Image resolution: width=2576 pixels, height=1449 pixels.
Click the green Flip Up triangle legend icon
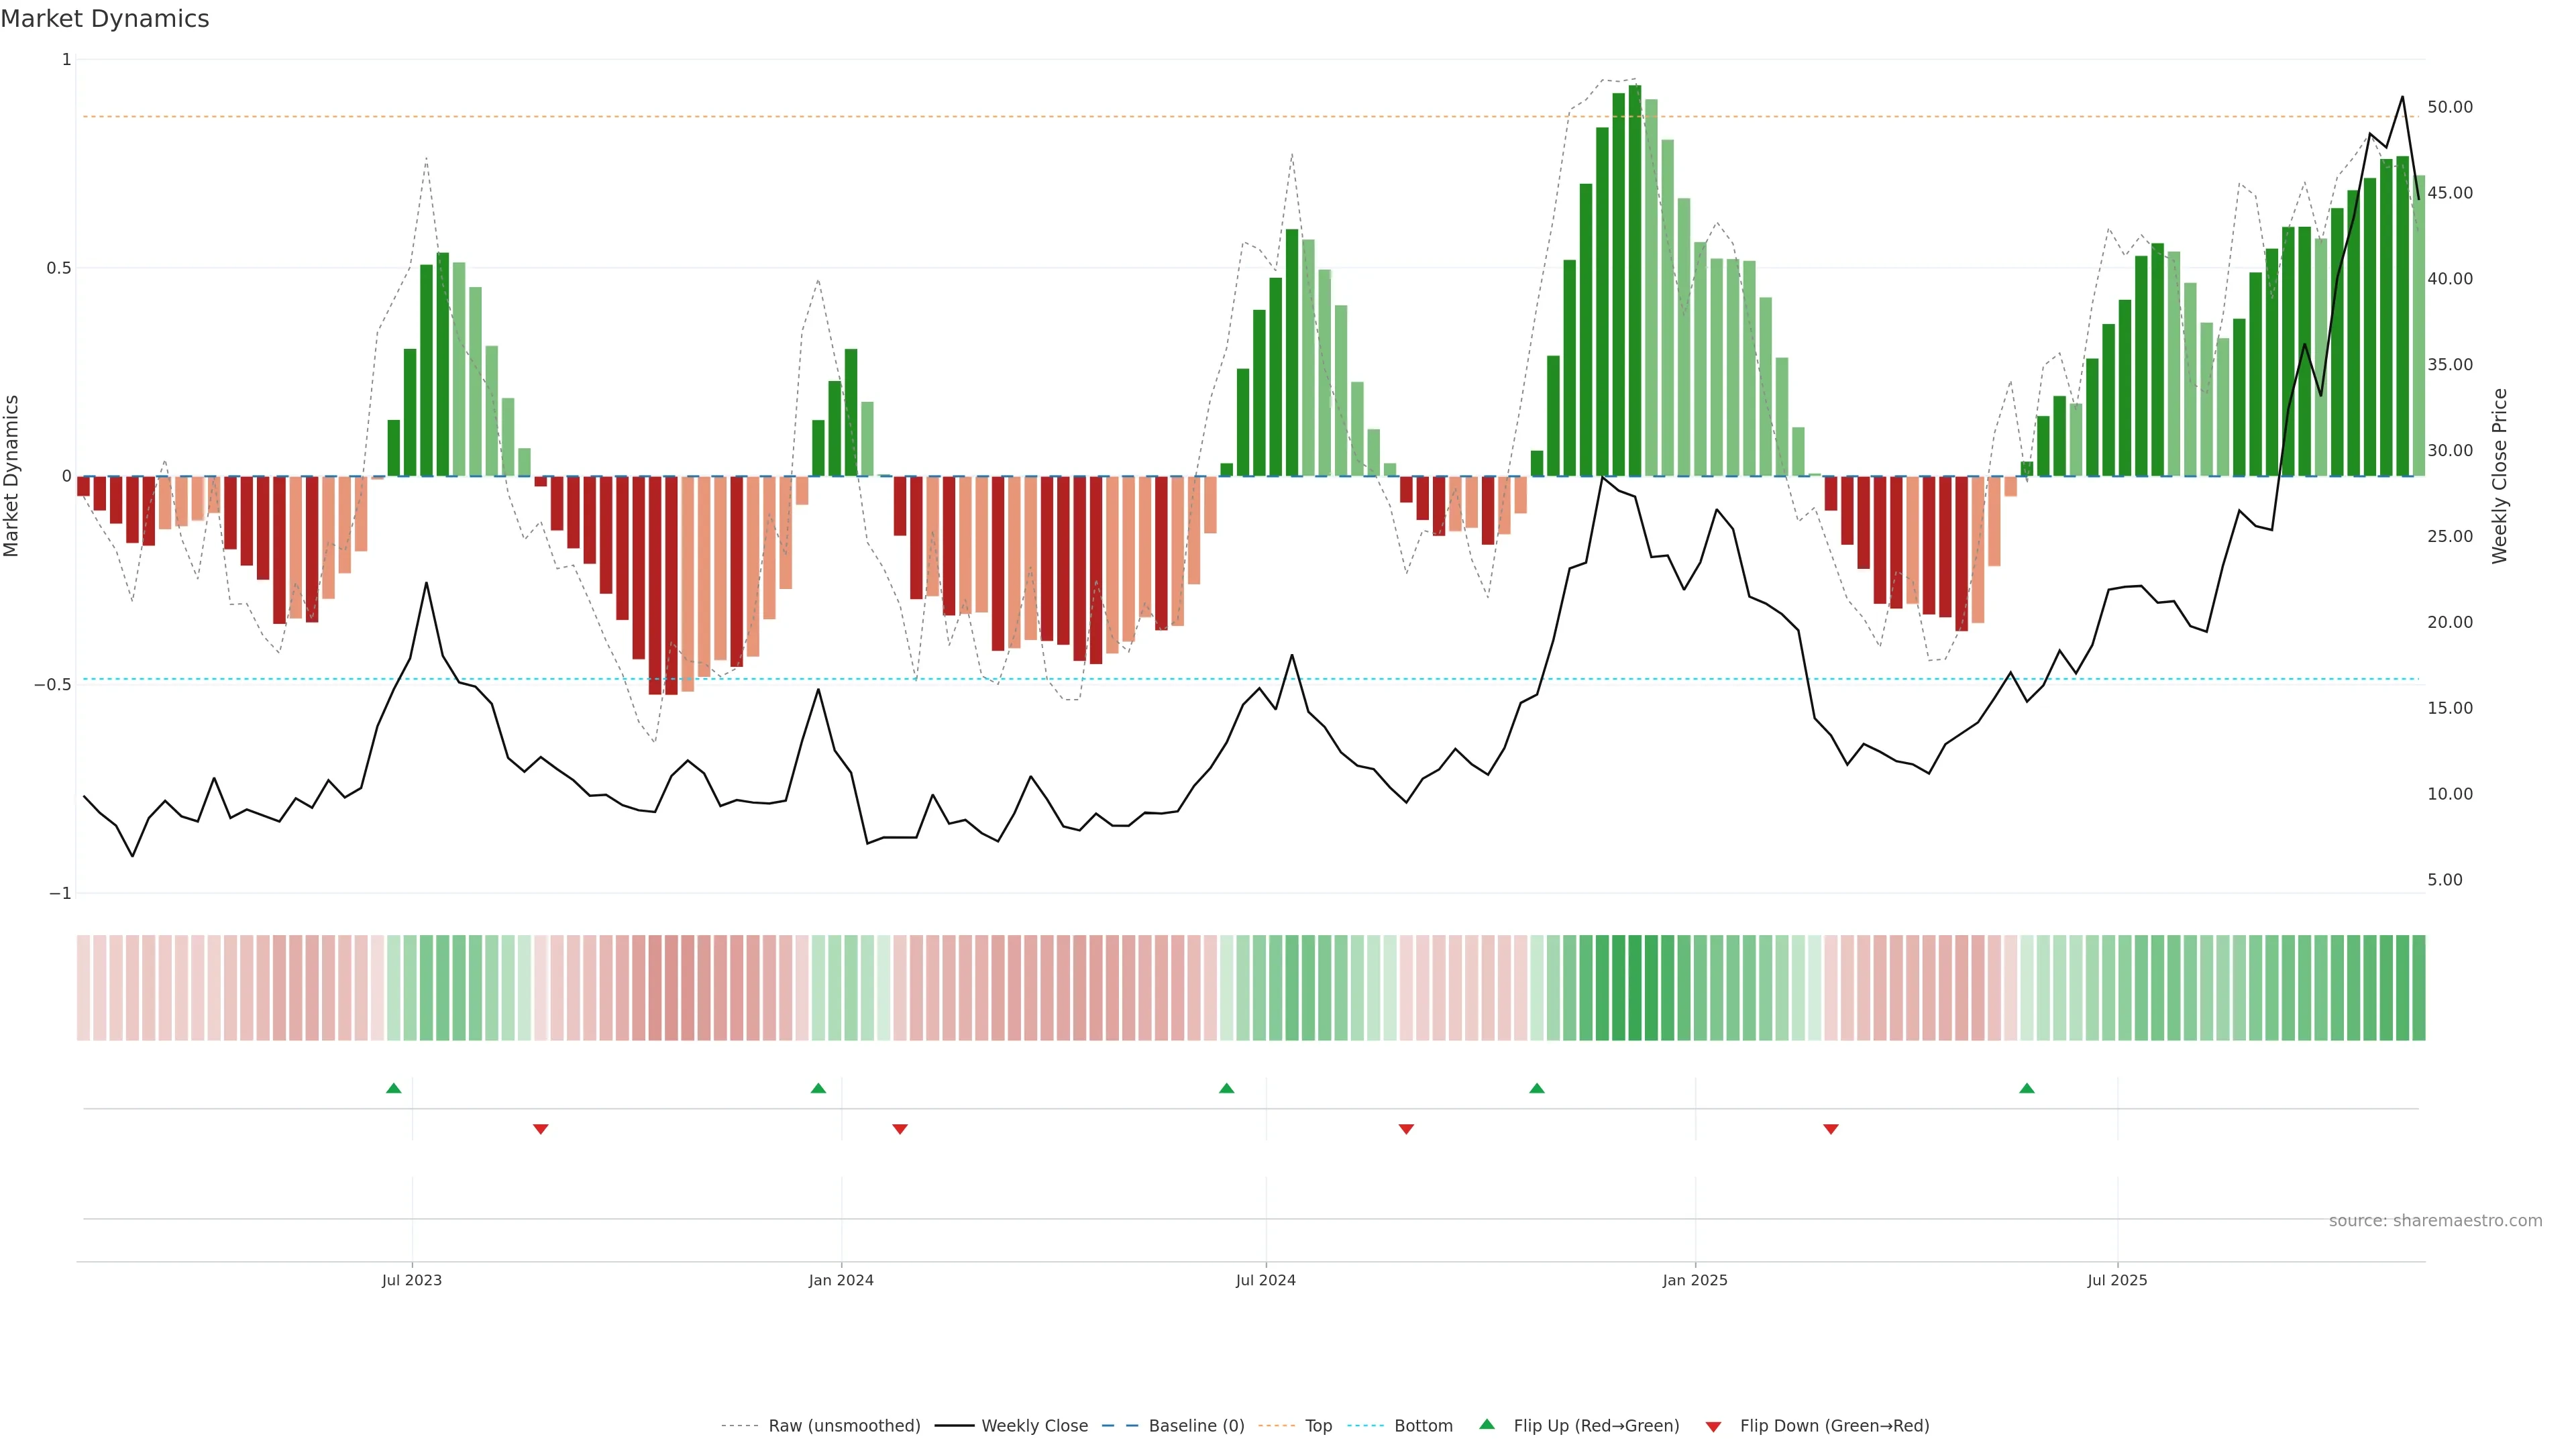[1487, 1424]
